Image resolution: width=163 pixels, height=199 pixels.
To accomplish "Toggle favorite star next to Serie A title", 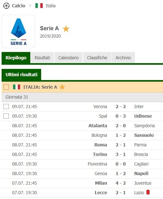I will click(x=66, y=29).
